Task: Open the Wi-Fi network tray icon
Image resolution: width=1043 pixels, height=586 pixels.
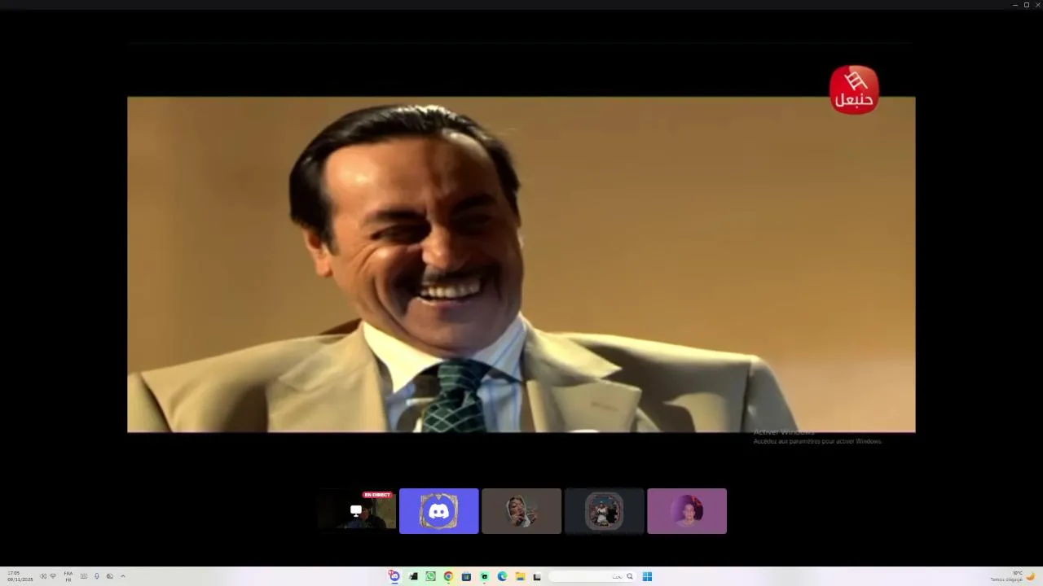Action: tap(53, 576)
